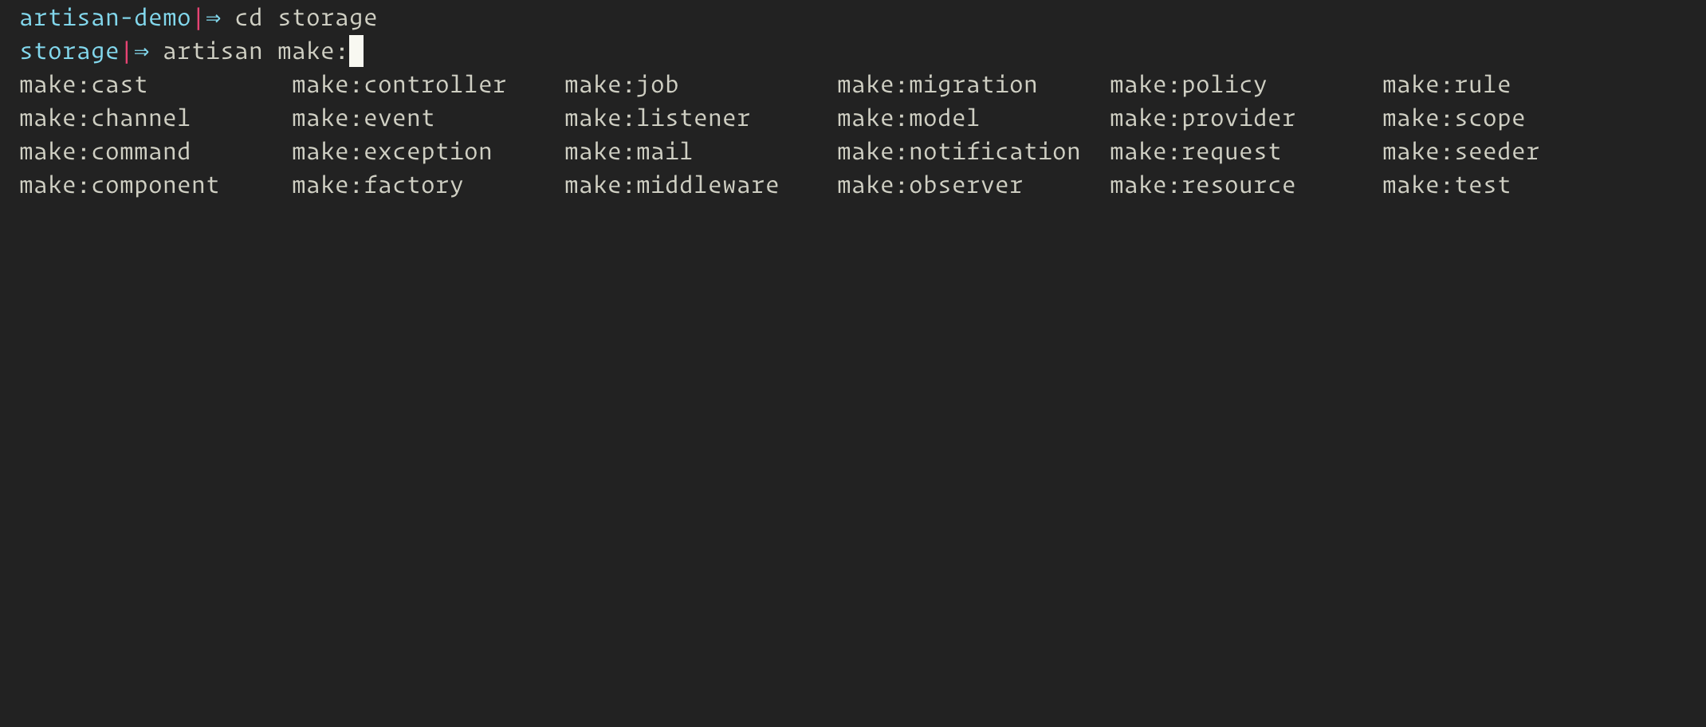Select the make:model completion
The width and height of the screenshot is (1706, 727).
[909, 118]
